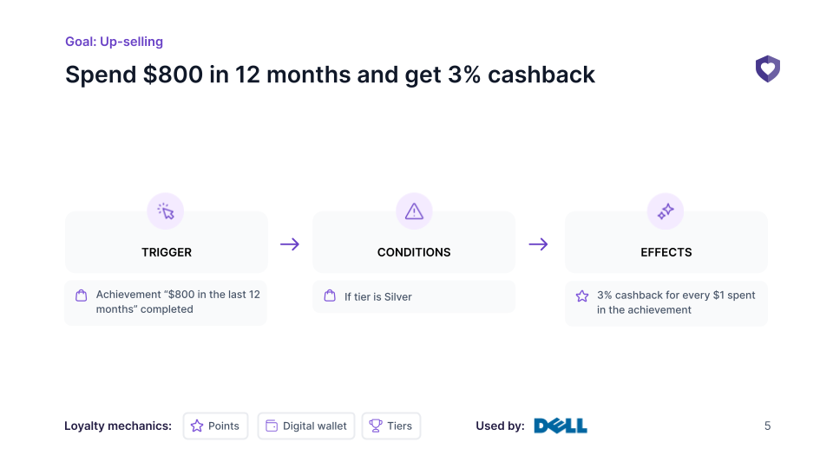Click the Conditions warning triangle icon
Screen dimensions: 833x468
(415, 211)
